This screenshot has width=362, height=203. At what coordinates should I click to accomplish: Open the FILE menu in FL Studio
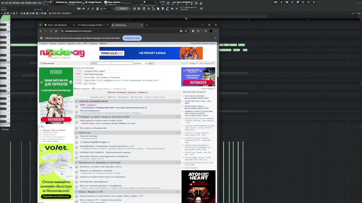click(x=3, y=3)
